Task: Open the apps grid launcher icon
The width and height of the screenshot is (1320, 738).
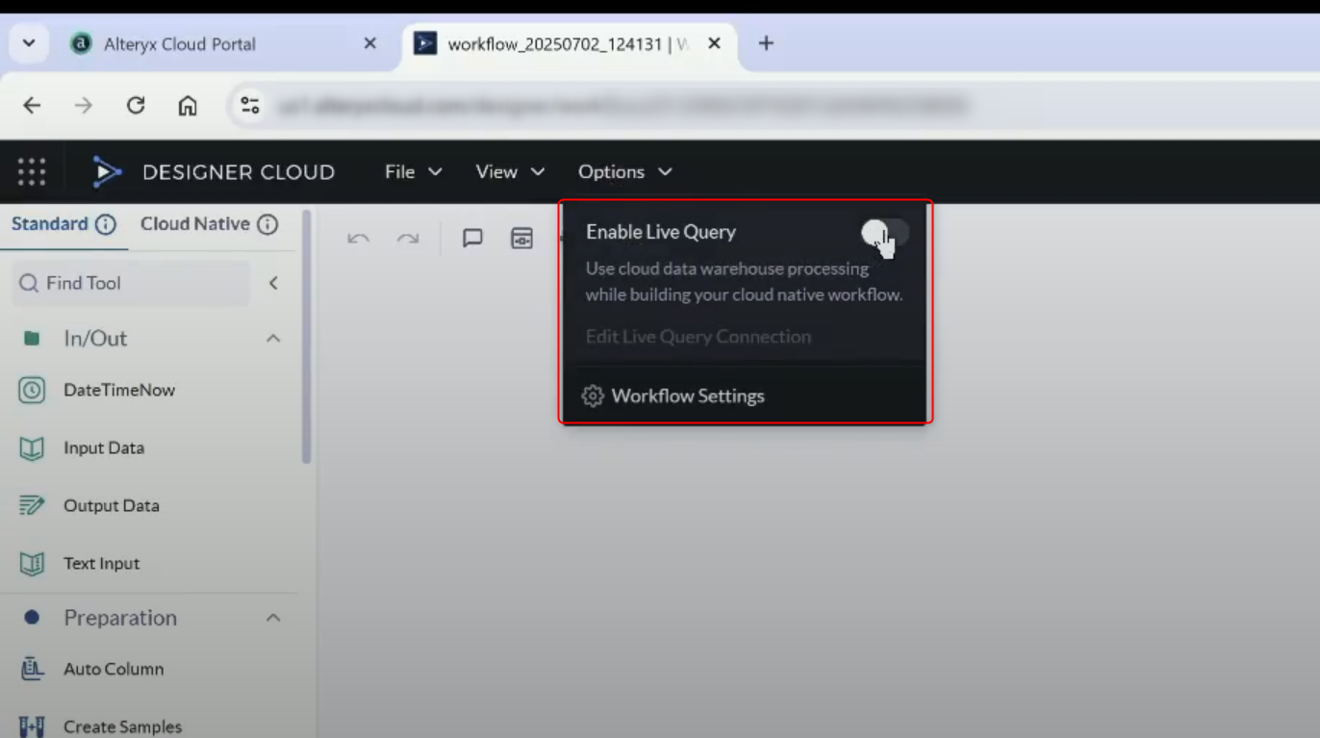Action: [x=32, y=172]
